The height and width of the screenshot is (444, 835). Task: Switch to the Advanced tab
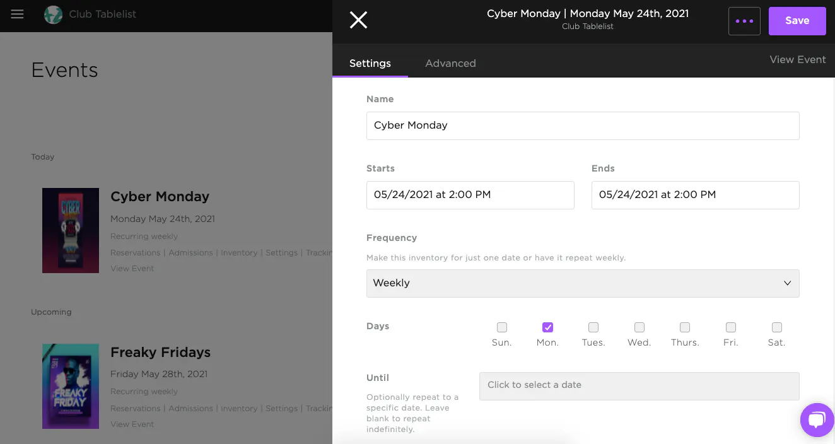[x=450, y=63]
